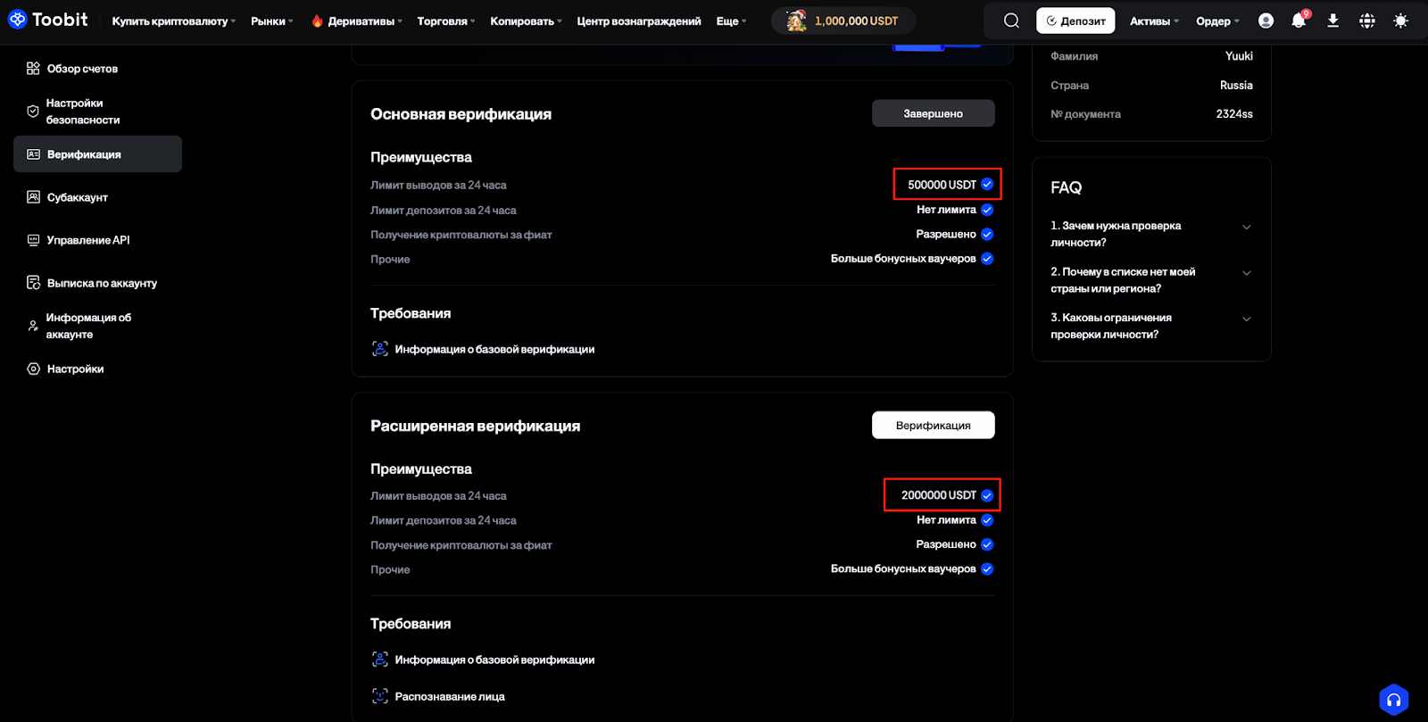Open the notifications bell
Screen dimensions: 1428x722
1299,21
